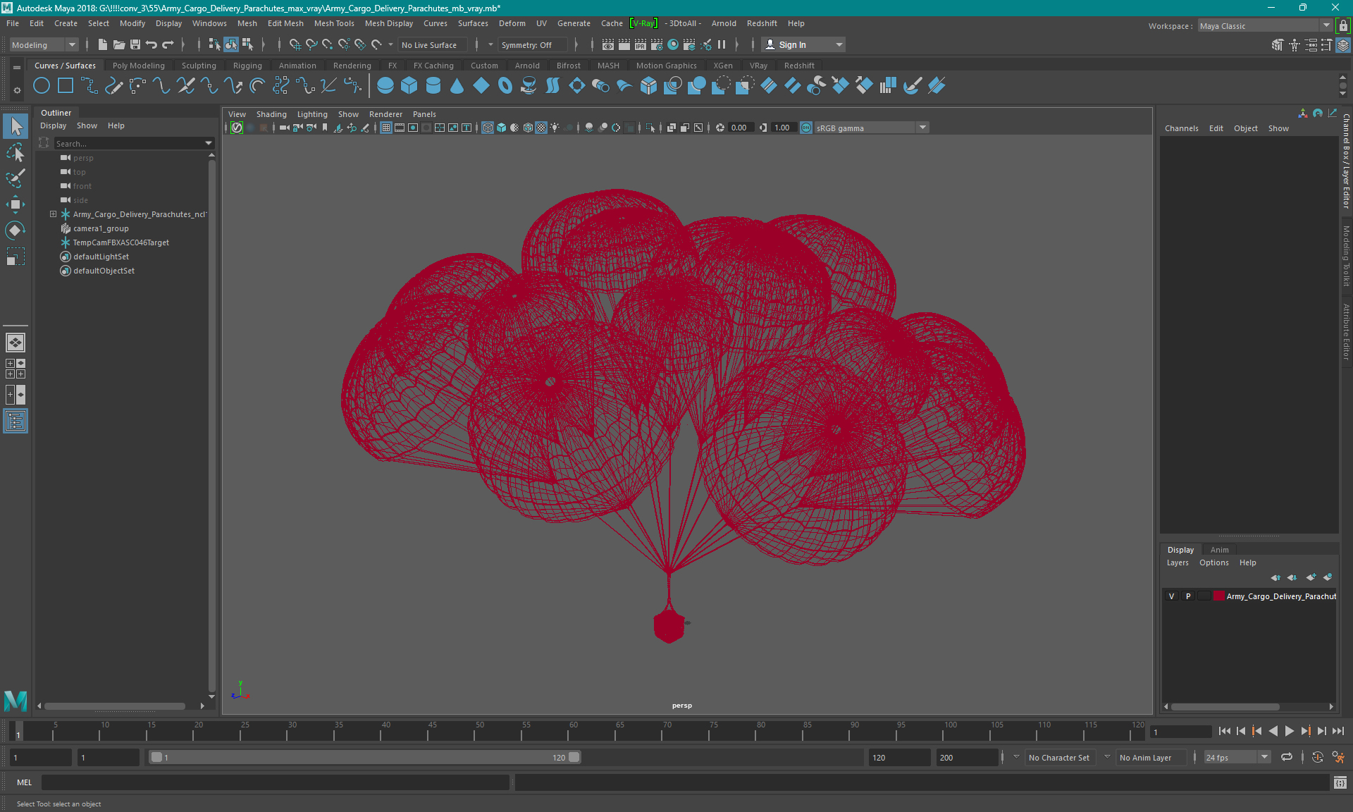
Task: Toggle playback loop button
Action: pos(1287,757)
